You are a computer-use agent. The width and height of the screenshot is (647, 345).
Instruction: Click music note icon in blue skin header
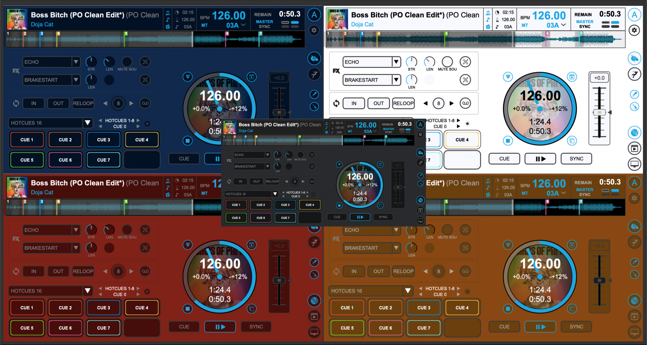(x=168, y=20)
